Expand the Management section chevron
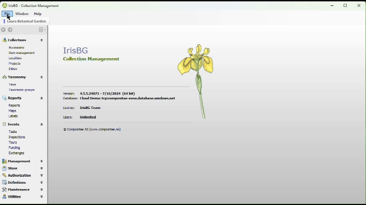Image resolution: width=366 pixels, height=205 pixels. pyautogui.click(x=42, y=161)
